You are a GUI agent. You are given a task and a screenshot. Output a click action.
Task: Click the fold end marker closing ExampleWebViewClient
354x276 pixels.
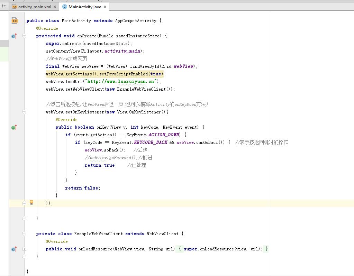[24, 256]
